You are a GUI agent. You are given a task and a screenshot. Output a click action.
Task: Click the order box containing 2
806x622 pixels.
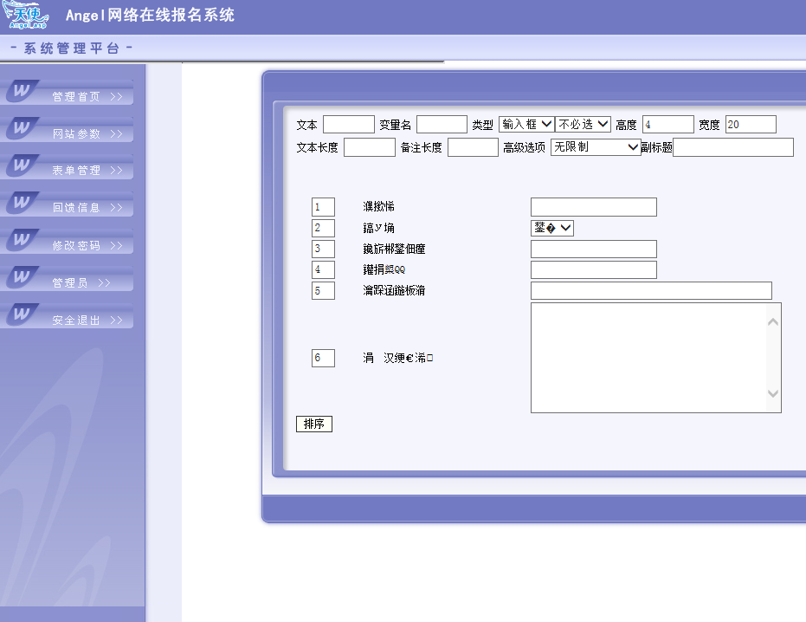tap(323, 228)
